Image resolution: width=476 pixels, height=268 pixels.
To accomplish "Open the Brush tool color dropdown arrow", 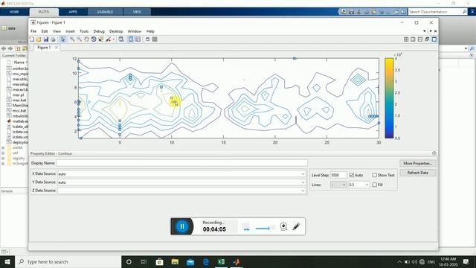I will coord(114,39).
